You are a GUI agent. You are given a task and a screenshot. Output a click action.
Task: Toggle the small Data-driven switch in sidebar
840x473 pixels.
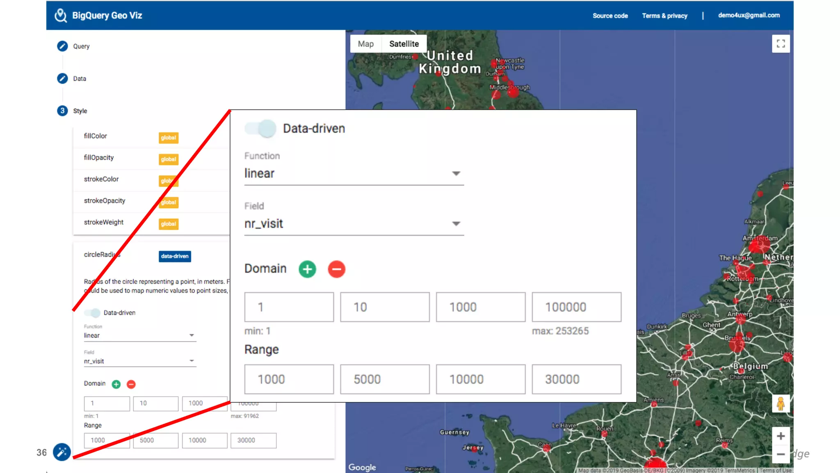click(x=92, y=313)
